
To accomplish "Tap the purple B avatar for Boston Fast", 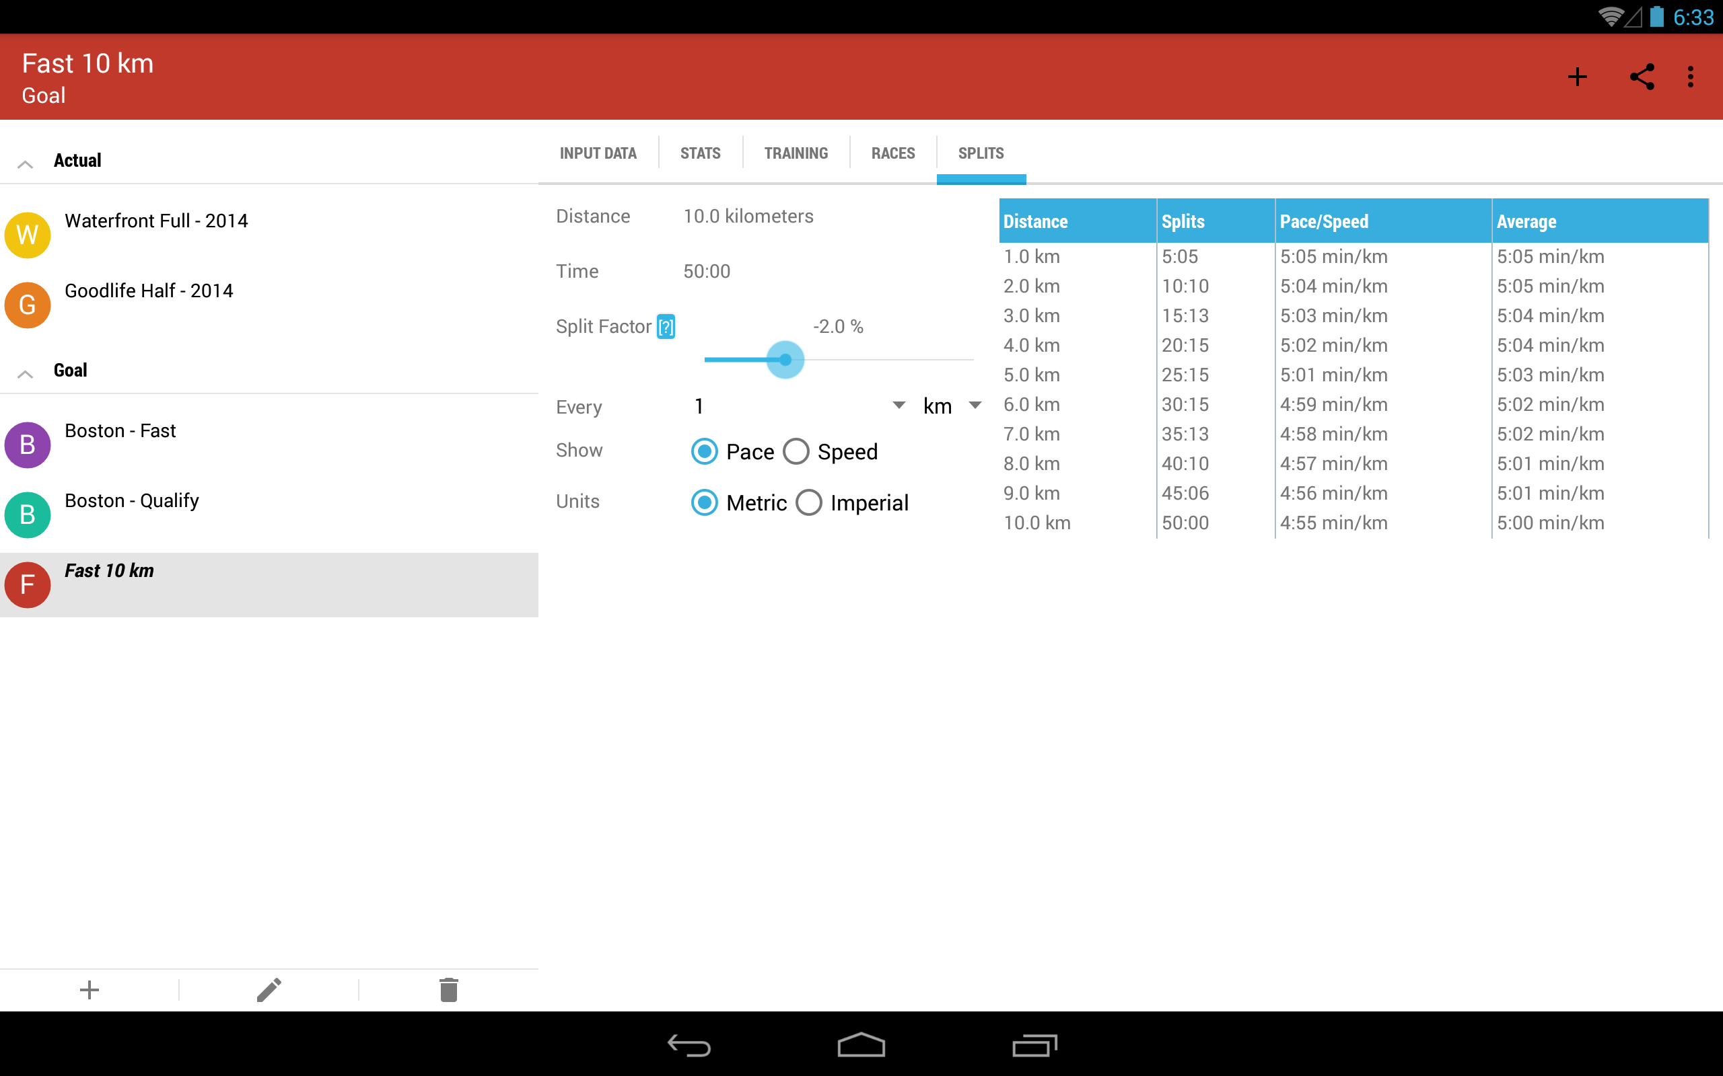I will coord(27,445).
